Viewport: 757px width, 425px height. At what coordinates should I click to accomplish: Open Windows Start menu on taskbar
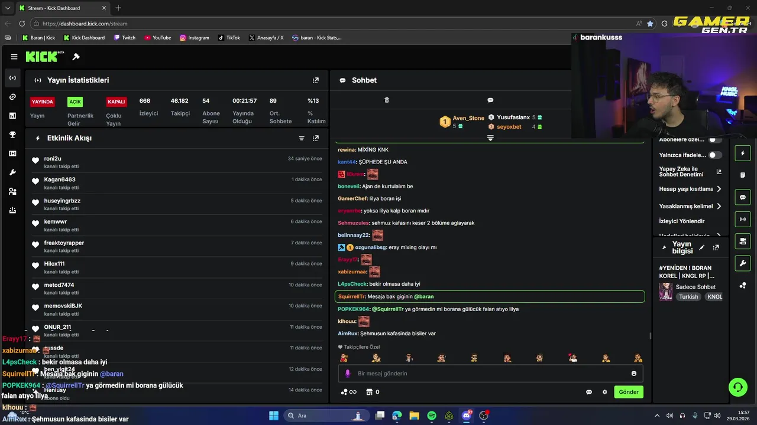click(x=274, y=416)
